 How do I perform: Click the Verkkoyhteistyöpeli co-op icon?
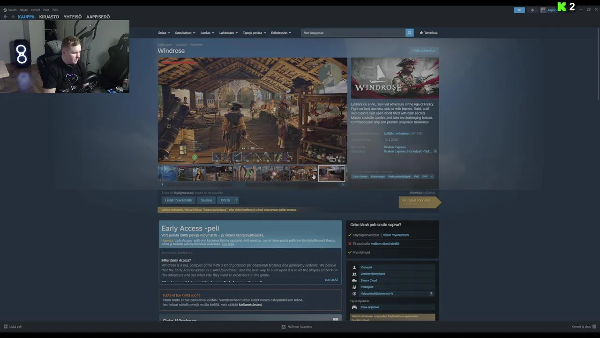click(354, 274)
